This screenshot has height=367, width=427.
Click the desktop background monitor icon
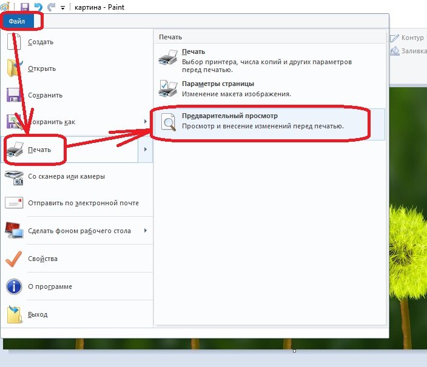14,230
